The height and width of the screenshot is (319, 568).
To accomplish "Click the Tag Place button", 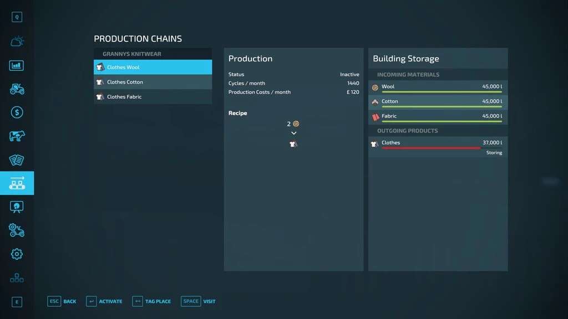I will pyautogui.click(x=151, y=301).
